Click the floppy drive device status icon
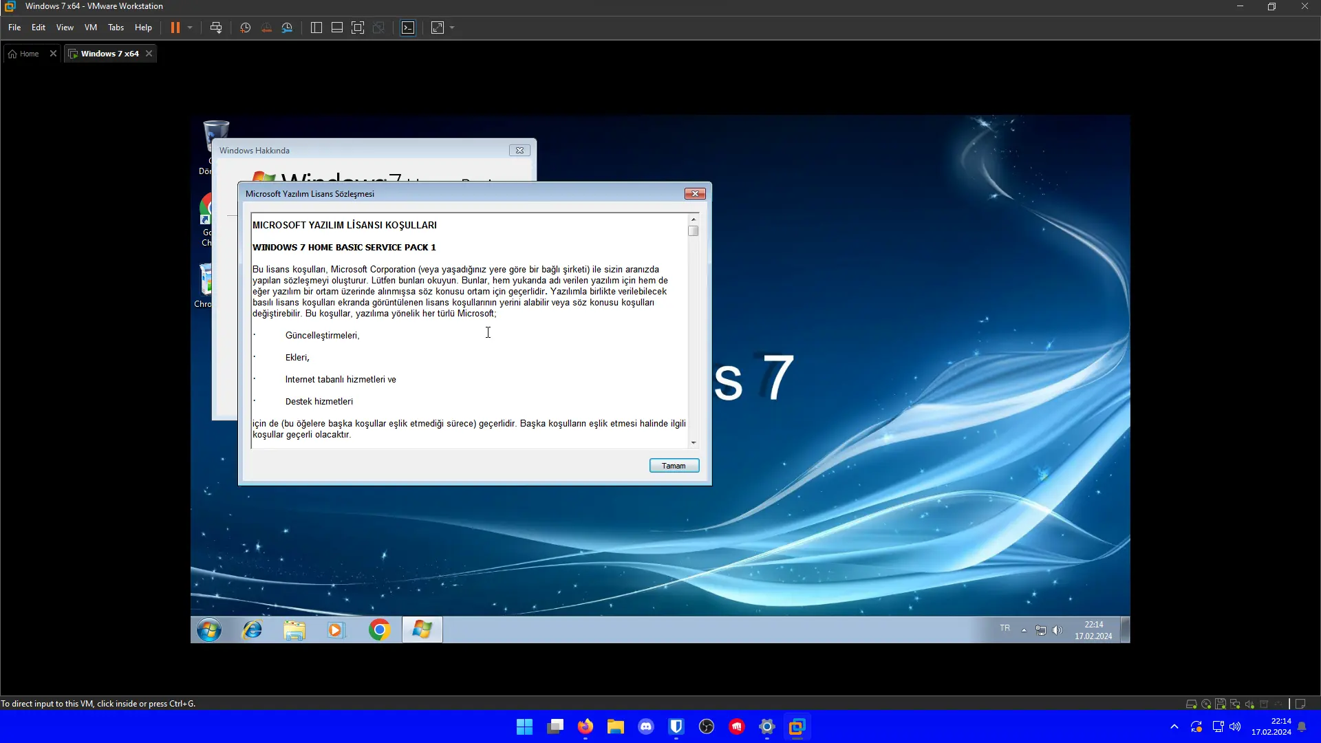Image resolution: width=1321 pixels, height=743 pixels. [x=1221, y=704]
